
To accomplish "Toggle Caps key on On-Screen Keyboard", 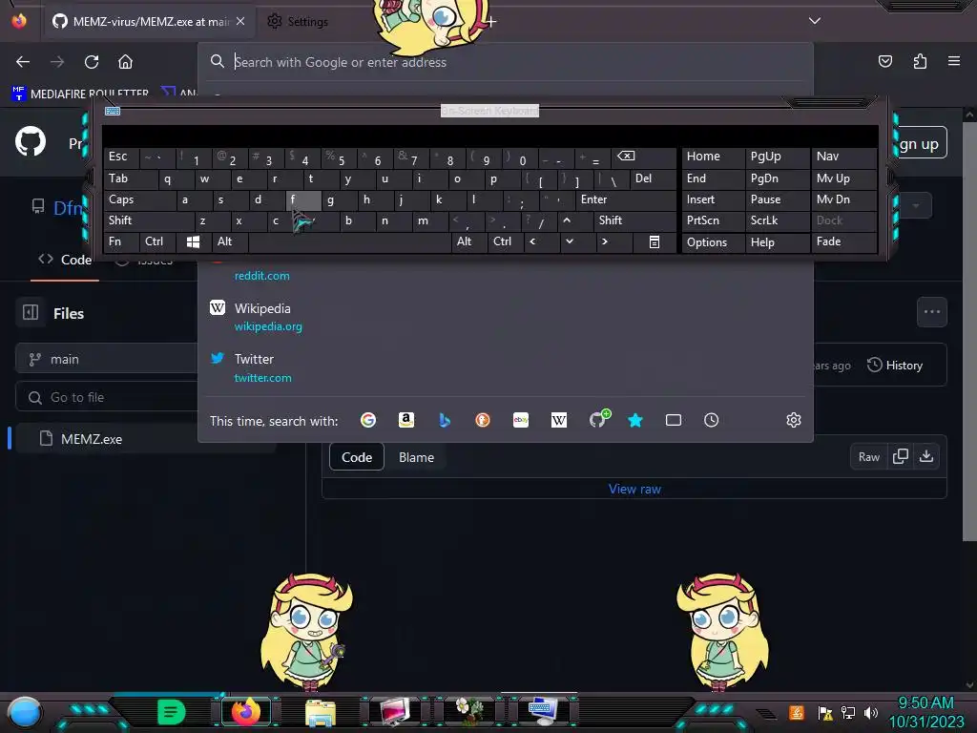I will (139, 199).
